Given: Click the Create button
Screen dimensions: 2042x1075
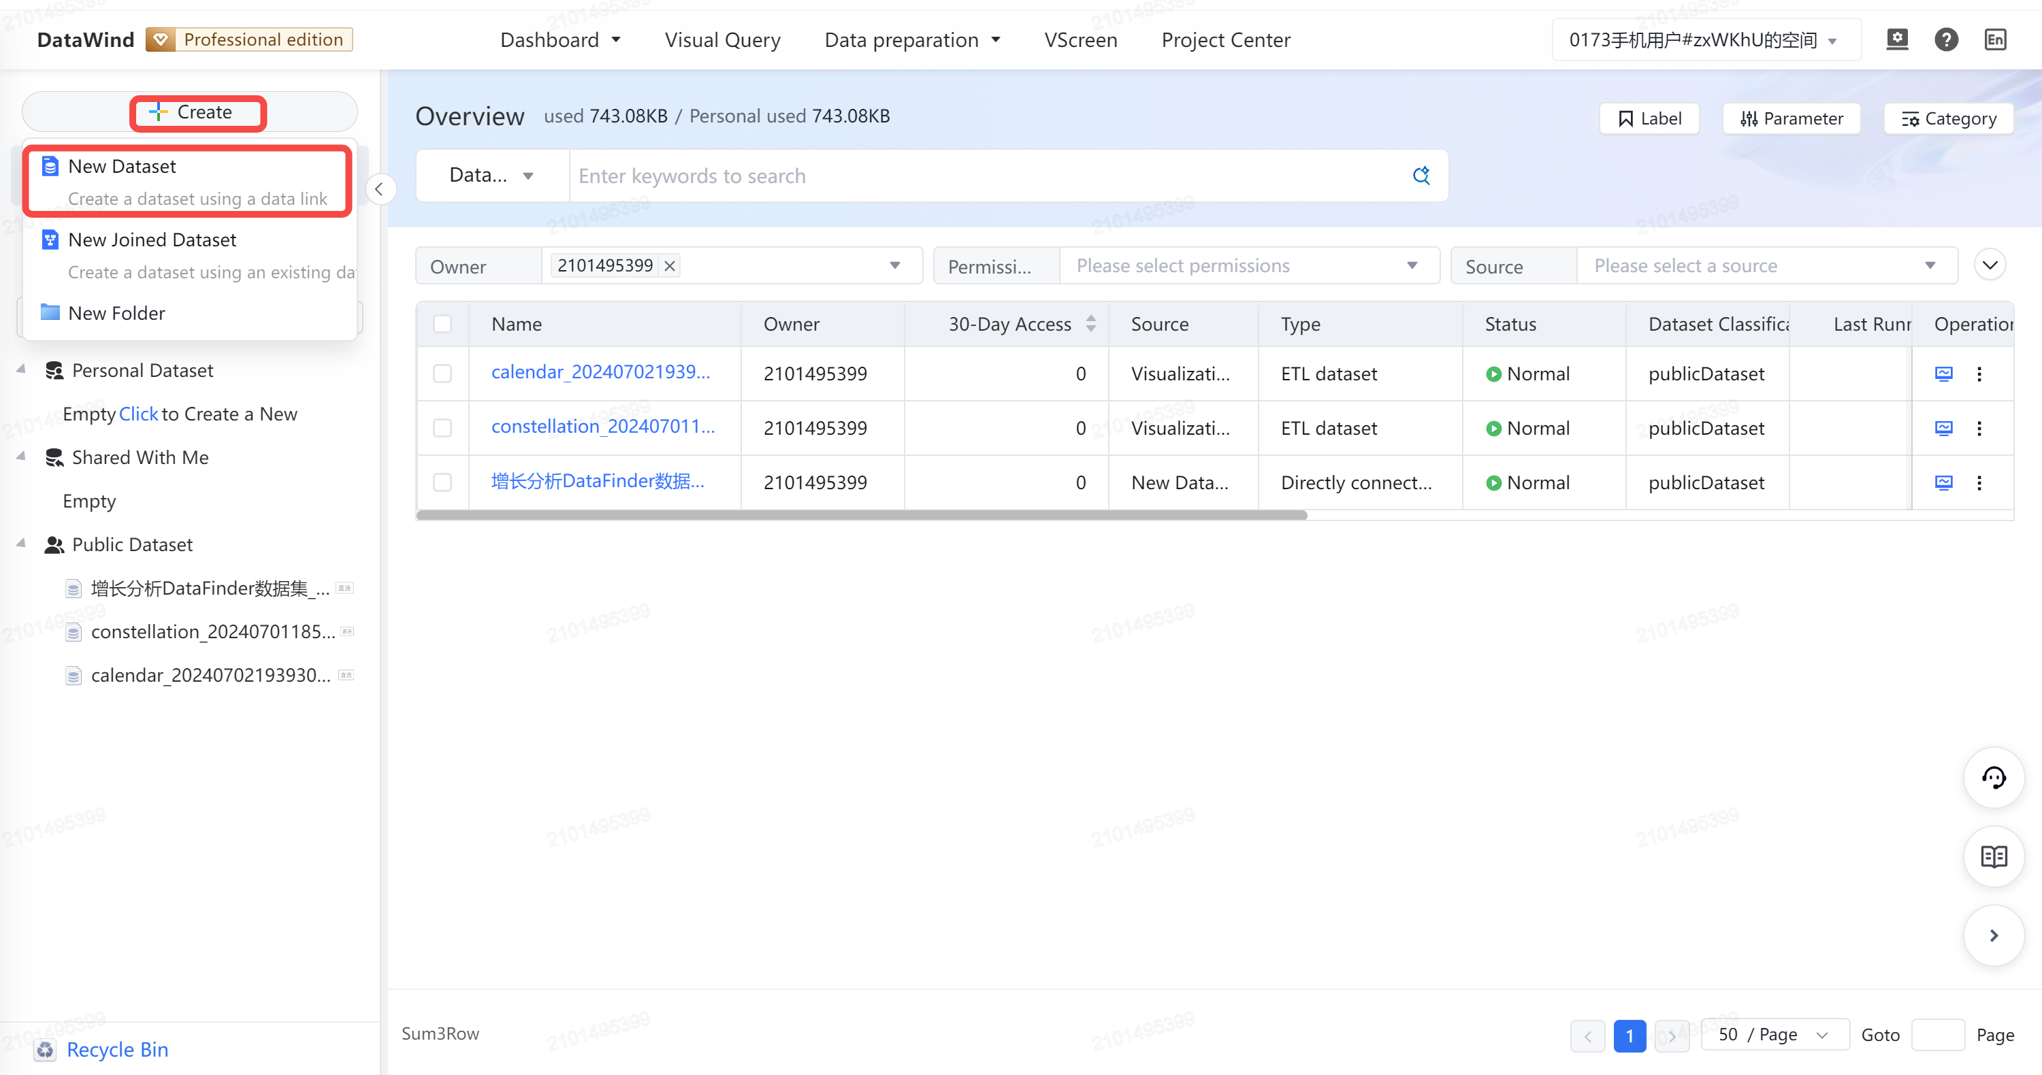Looking at the screenshot, I should (191, 112).
